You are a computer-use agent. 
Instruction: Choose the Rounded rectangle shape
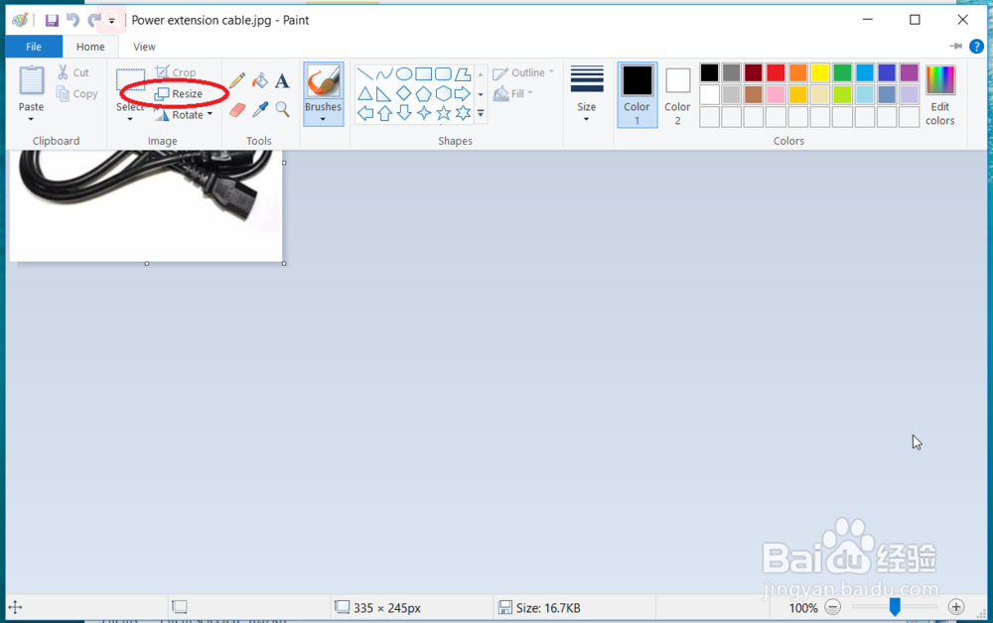point(443,74)
